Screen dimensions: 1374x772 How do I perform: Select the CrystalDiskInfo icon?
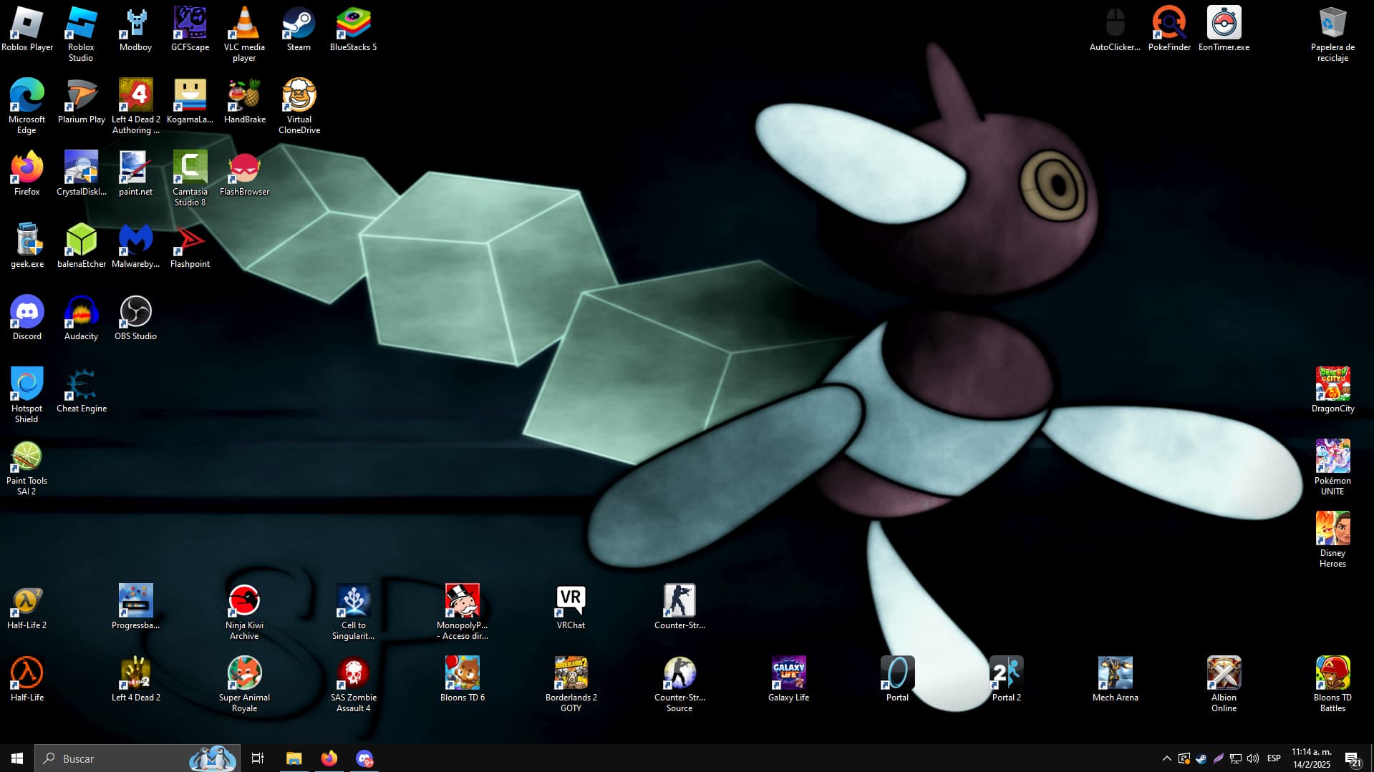point(81,173)
